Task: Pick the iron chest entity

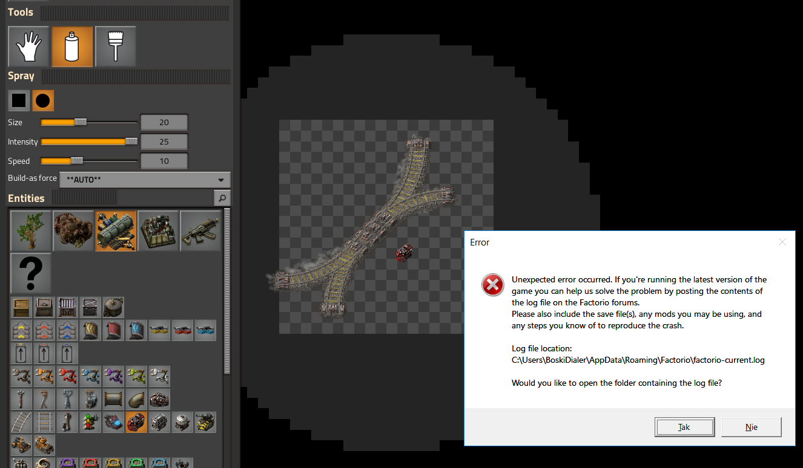Action: click(x=45, y=307)
